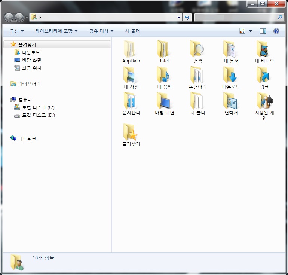The width and height of the screenshot is (288, 275).
Task: Open the 구성 menu
Action: pos(16,31)
